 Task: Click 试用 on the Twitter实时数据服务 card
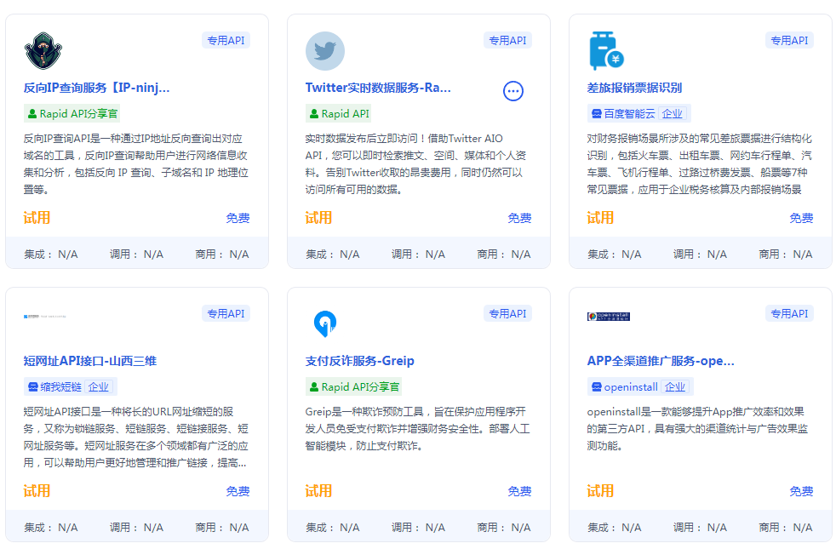click(318, 217)
